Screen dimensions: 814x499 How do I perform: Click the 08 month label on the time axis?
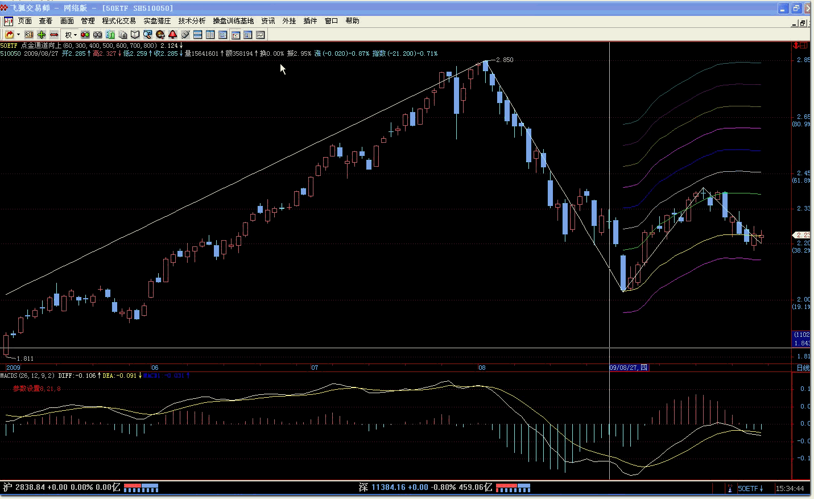pos(482,368)
